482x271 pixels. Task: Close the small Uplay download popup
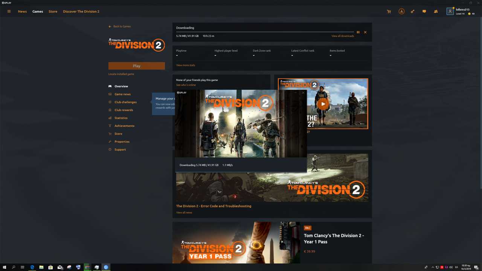click(303, 93)
